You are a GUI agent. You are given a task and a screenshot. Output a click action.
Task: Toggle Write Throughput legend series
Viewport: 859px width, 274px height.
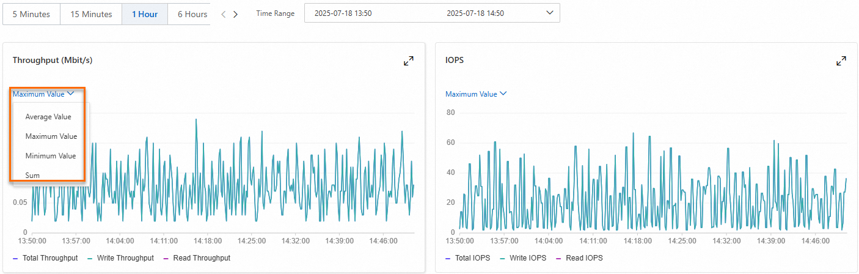(120, 258)
